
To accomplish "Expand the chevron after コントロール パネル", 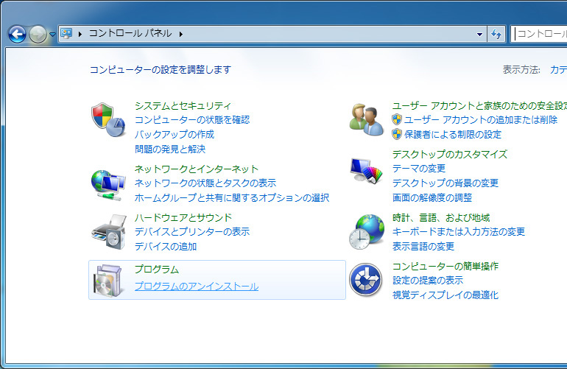I will pyautogui.click(x=181, y=34).
